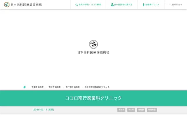Image resolution: width=187 pixels, height=117 pixels.
Task: Click the ココロ南行徳歯科クリニック breadcrumb text
Action: click(97, 87)
